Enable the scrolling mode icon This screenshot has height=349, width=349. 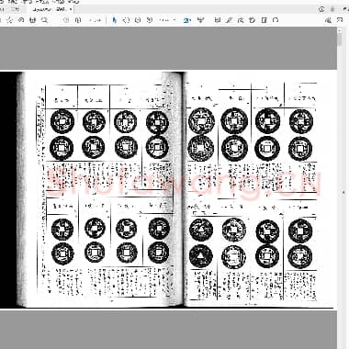click(x=201, y=20)
